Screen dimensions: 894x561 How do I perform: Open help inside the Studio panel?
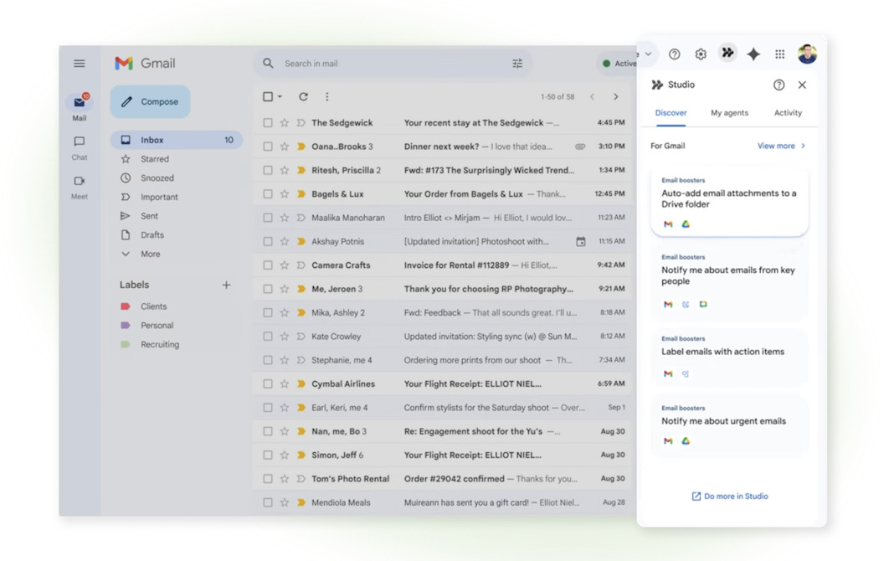point(778,85)
